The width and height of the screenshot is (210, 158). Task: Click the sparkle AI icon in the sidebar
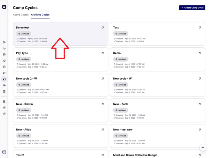tap(4, 108)
